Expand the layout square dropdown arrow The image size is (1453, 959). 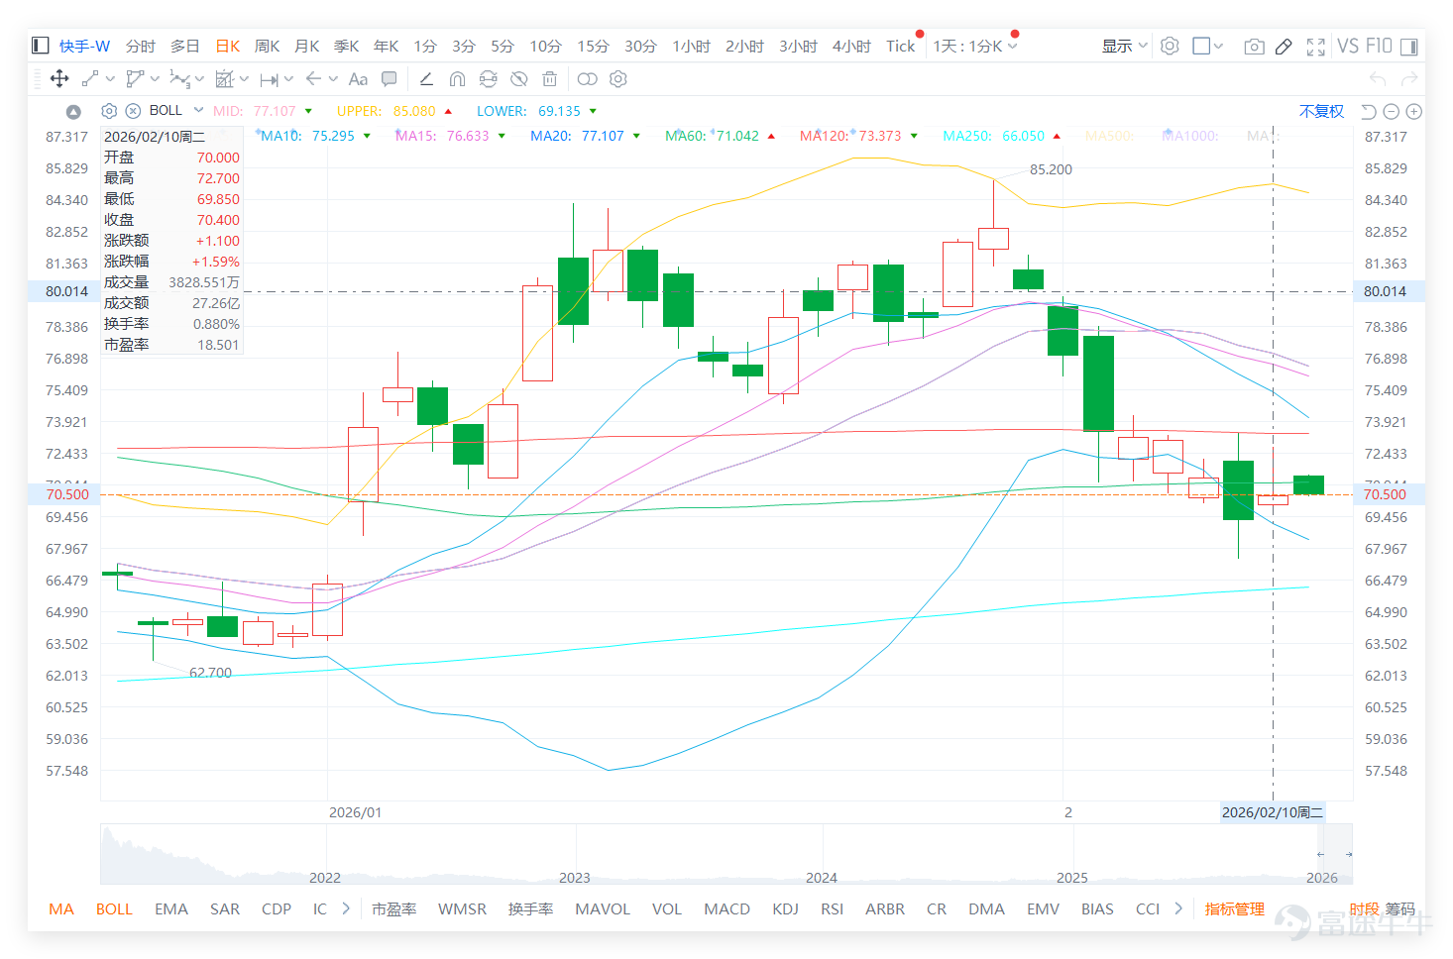[1218, 46]
